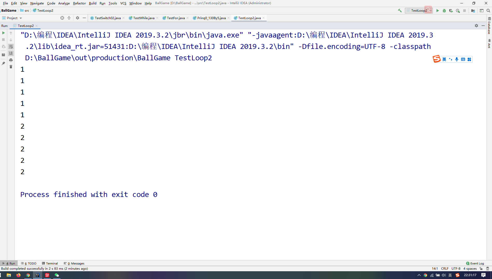Image resolution: width=492 pixels, height=279 pixels.
Task: Rerun TestLoop2 in the Run panel
Action: point(3,33)
